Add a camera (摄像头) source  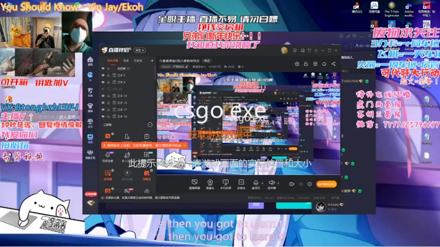(210, 182)
